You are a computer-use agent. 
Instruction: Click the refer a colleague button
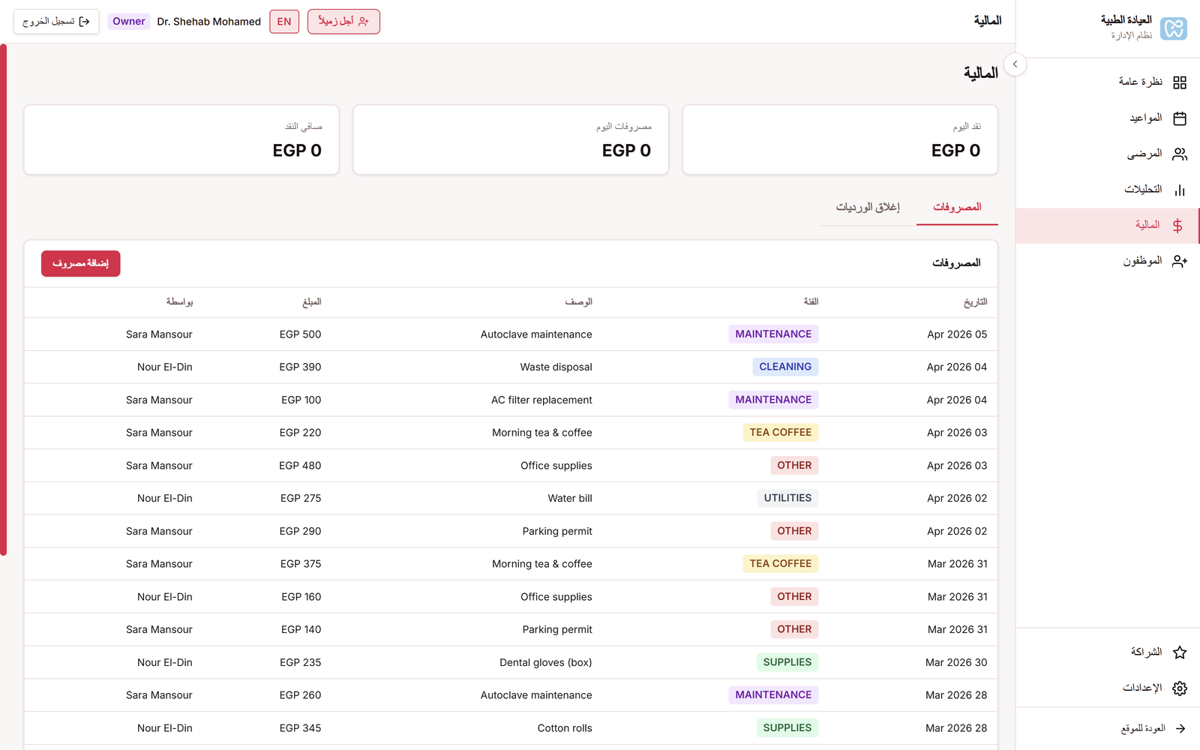(343, 22)
